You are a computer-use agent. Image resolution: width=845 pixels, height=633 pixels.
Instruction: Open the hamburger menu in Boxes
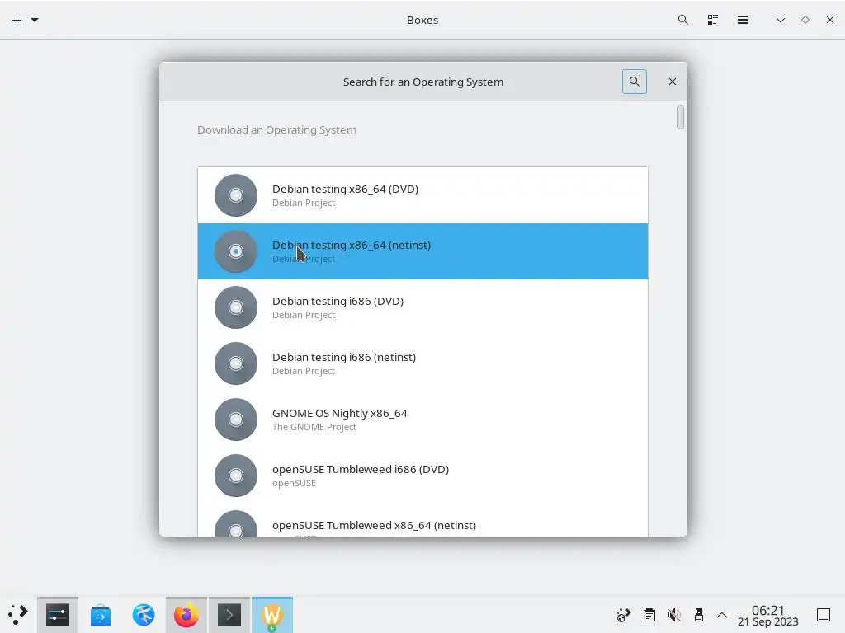click(742, 20)
